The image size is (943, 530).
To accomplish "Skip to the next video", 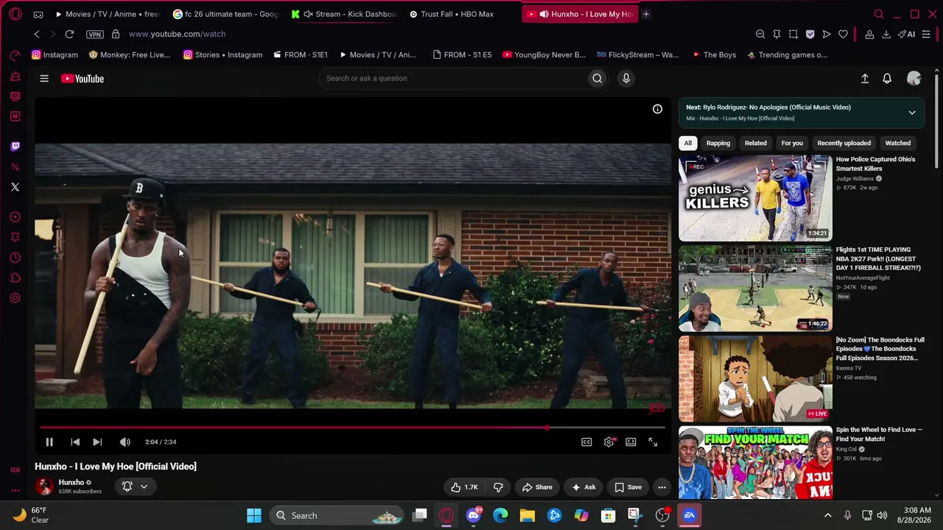I will (x=97, y=442).
